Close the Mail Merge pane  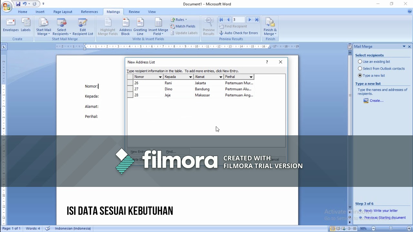tap(409, 47)
